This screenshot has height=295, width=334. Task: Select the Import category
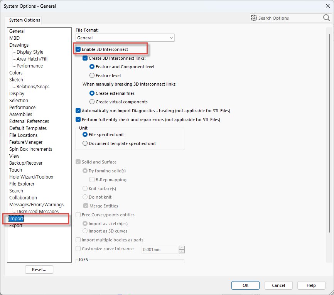click(x=16, y=219)
